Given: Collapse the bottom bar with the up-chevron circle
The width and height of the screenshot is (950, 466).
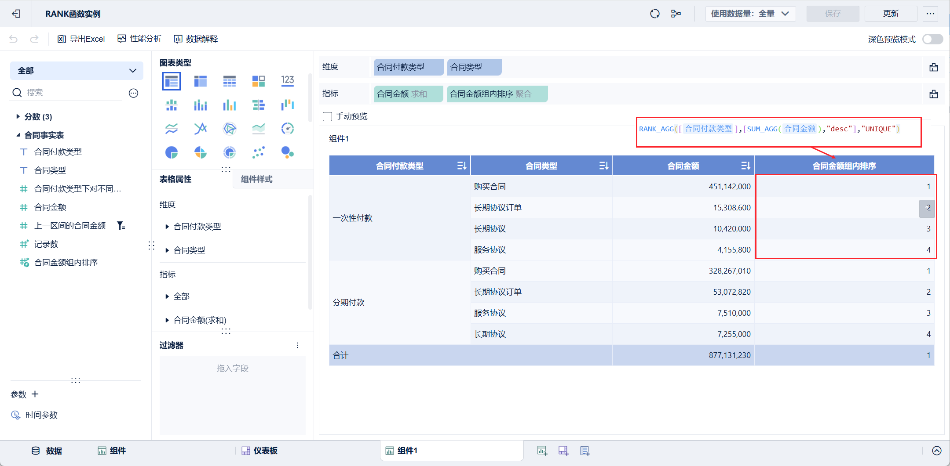Looking at the screenshot, I should click(x=937, y=451).
